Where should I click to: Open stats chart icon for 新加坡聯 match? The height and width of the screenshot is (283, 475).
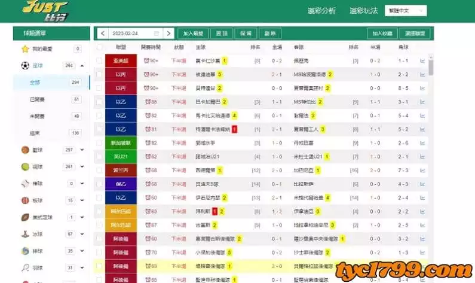click(x=422, y=143)
